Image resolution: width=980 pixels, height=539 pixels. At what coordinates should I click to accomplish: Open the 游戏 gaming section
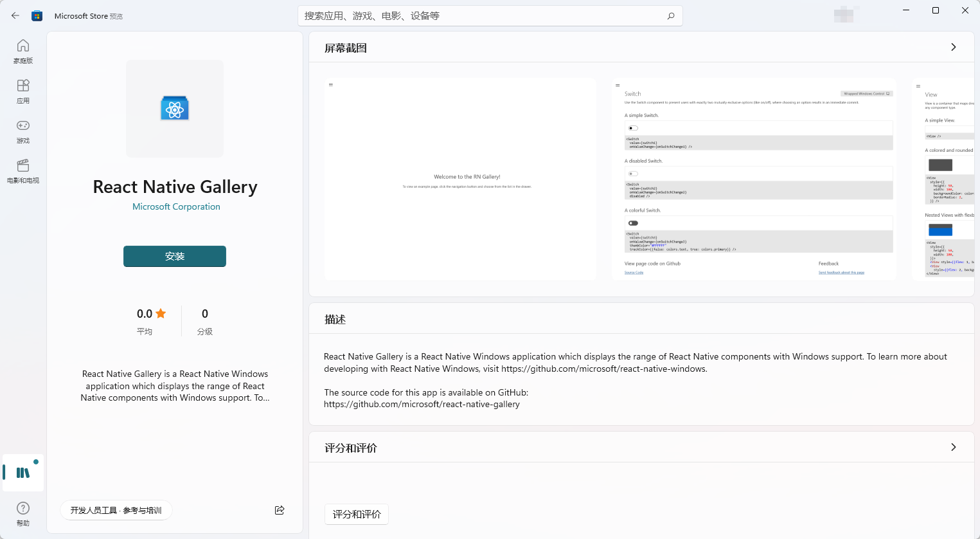23,131
